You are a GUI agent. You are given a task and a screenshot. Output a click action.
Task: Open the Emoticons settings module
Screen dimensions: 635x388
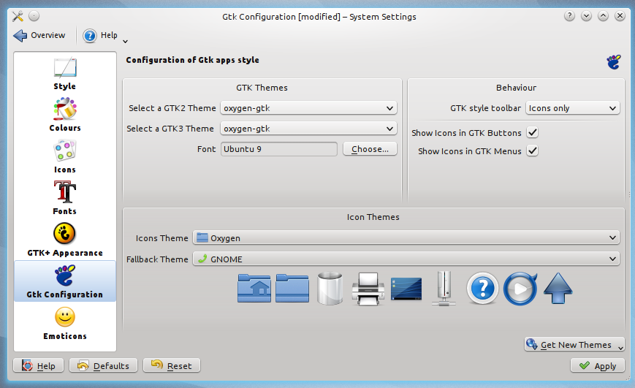(x=64, y=324)
